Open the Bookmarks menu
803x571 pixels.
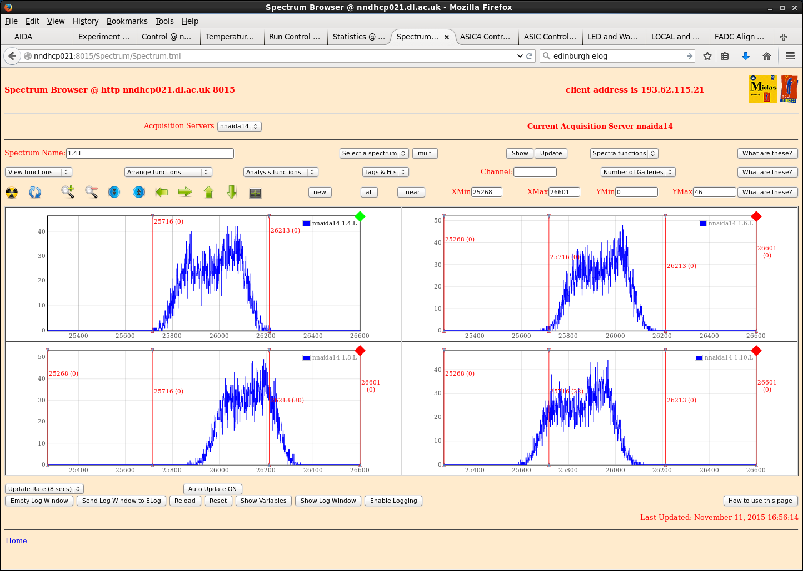pos(127,21)
